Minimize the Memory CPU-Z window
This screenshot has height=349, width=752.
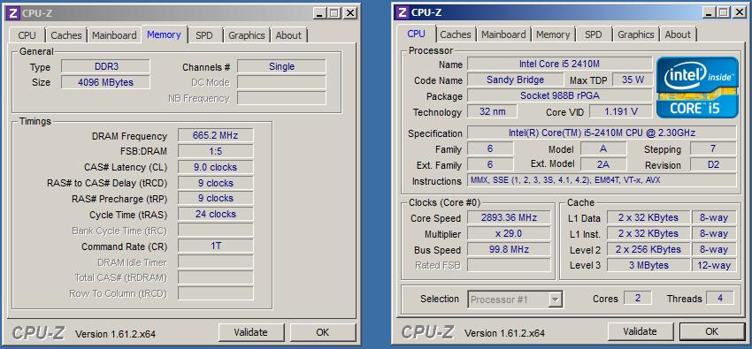tap(320, 13)
